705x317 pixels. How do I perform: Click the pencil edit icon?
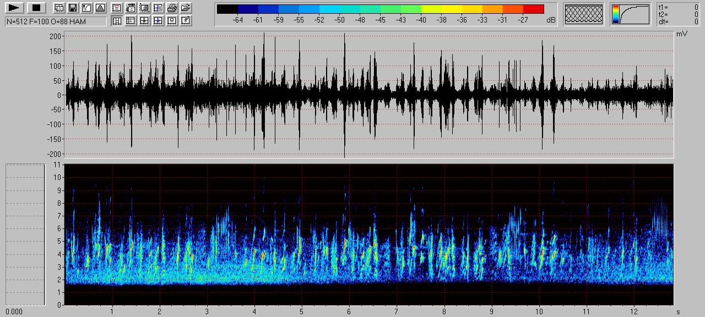pos(186,21)
